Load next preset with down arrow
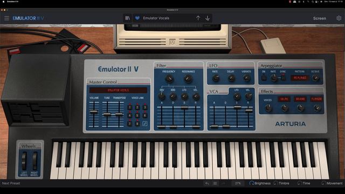This screenshot has width=345, height=194. (208, 18)
